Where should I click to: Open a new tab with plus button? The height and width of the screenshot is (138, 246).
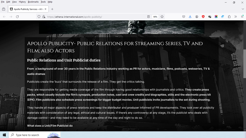52,9
